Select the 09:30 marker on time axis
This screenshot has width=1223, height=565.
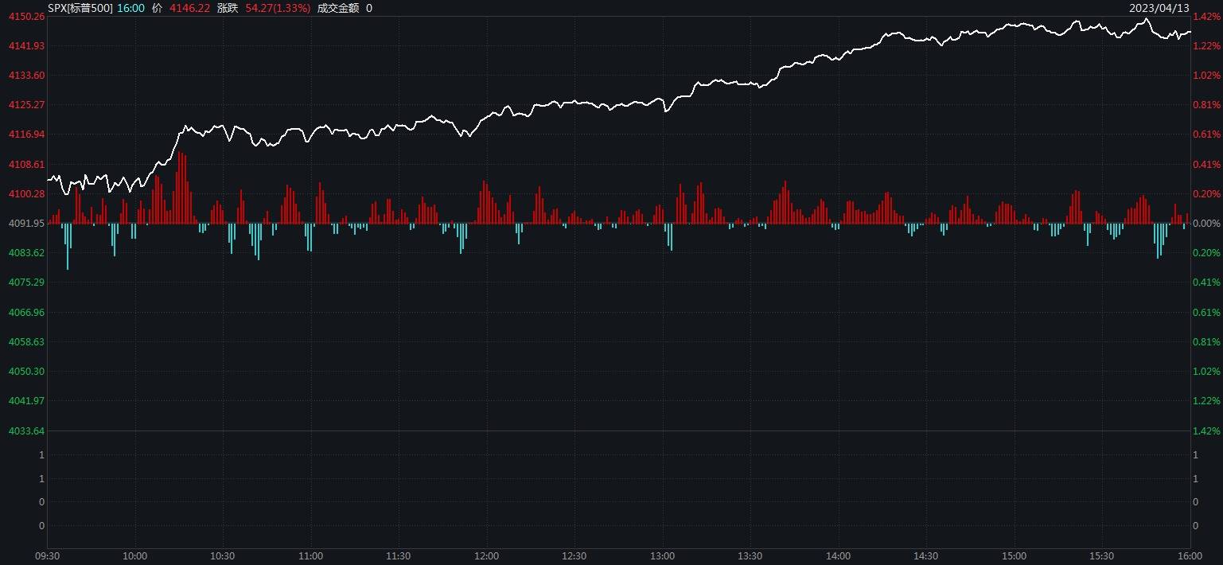click(x=47, y=556)
